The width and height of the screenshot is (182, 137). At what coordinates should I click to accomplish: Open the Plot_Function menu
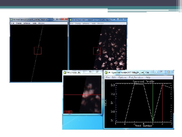[136, 77]
